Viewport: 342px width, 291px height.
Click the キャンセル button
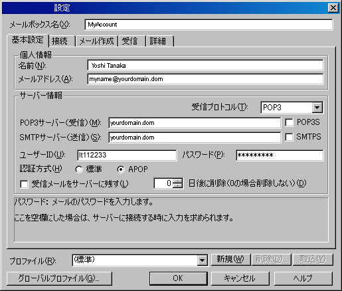240,278
